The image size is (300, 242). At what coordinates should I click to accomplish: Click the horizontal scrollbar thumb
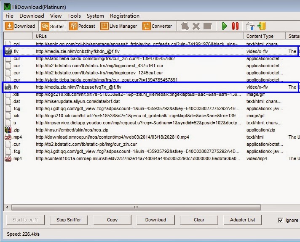(x=136, y=207)
